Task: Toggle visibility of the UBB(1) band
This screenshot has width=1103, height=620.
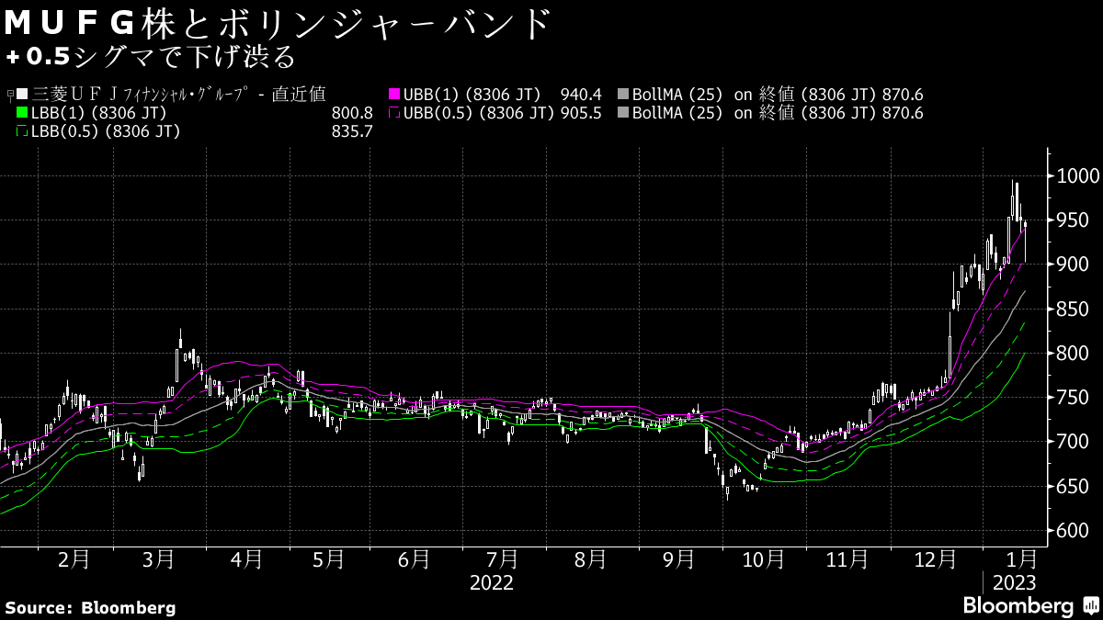Action: tap(393, 94)
